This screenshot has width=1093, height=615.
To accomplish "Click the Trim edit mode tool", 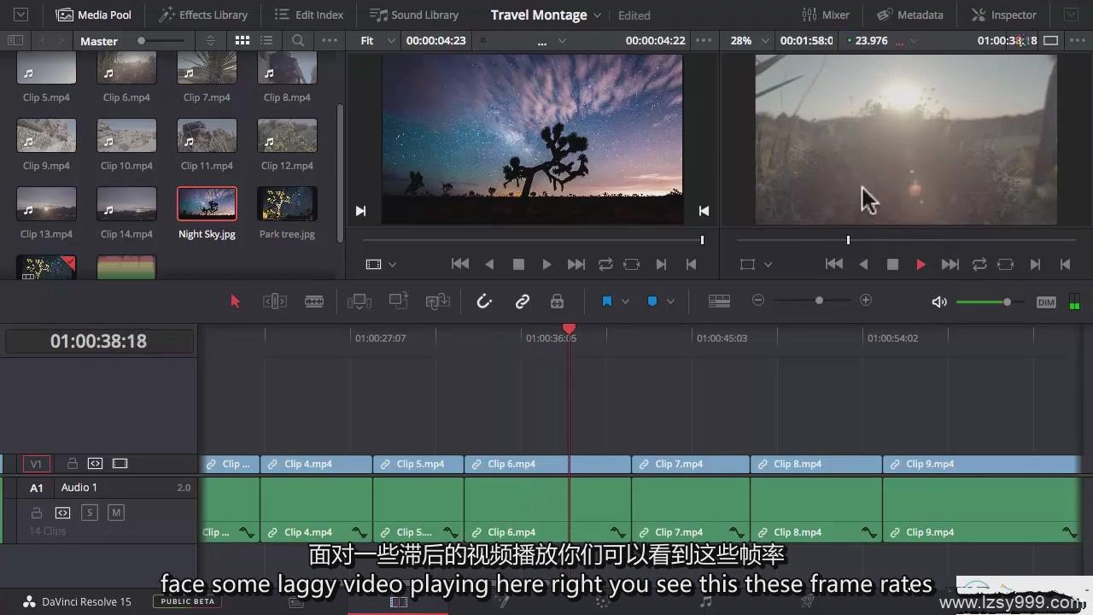I will pyautogui.click(x=274, y=302).
